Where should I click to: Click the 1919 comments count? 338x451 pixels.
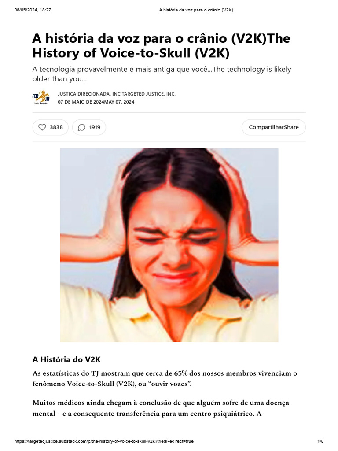tap(95, 127)
